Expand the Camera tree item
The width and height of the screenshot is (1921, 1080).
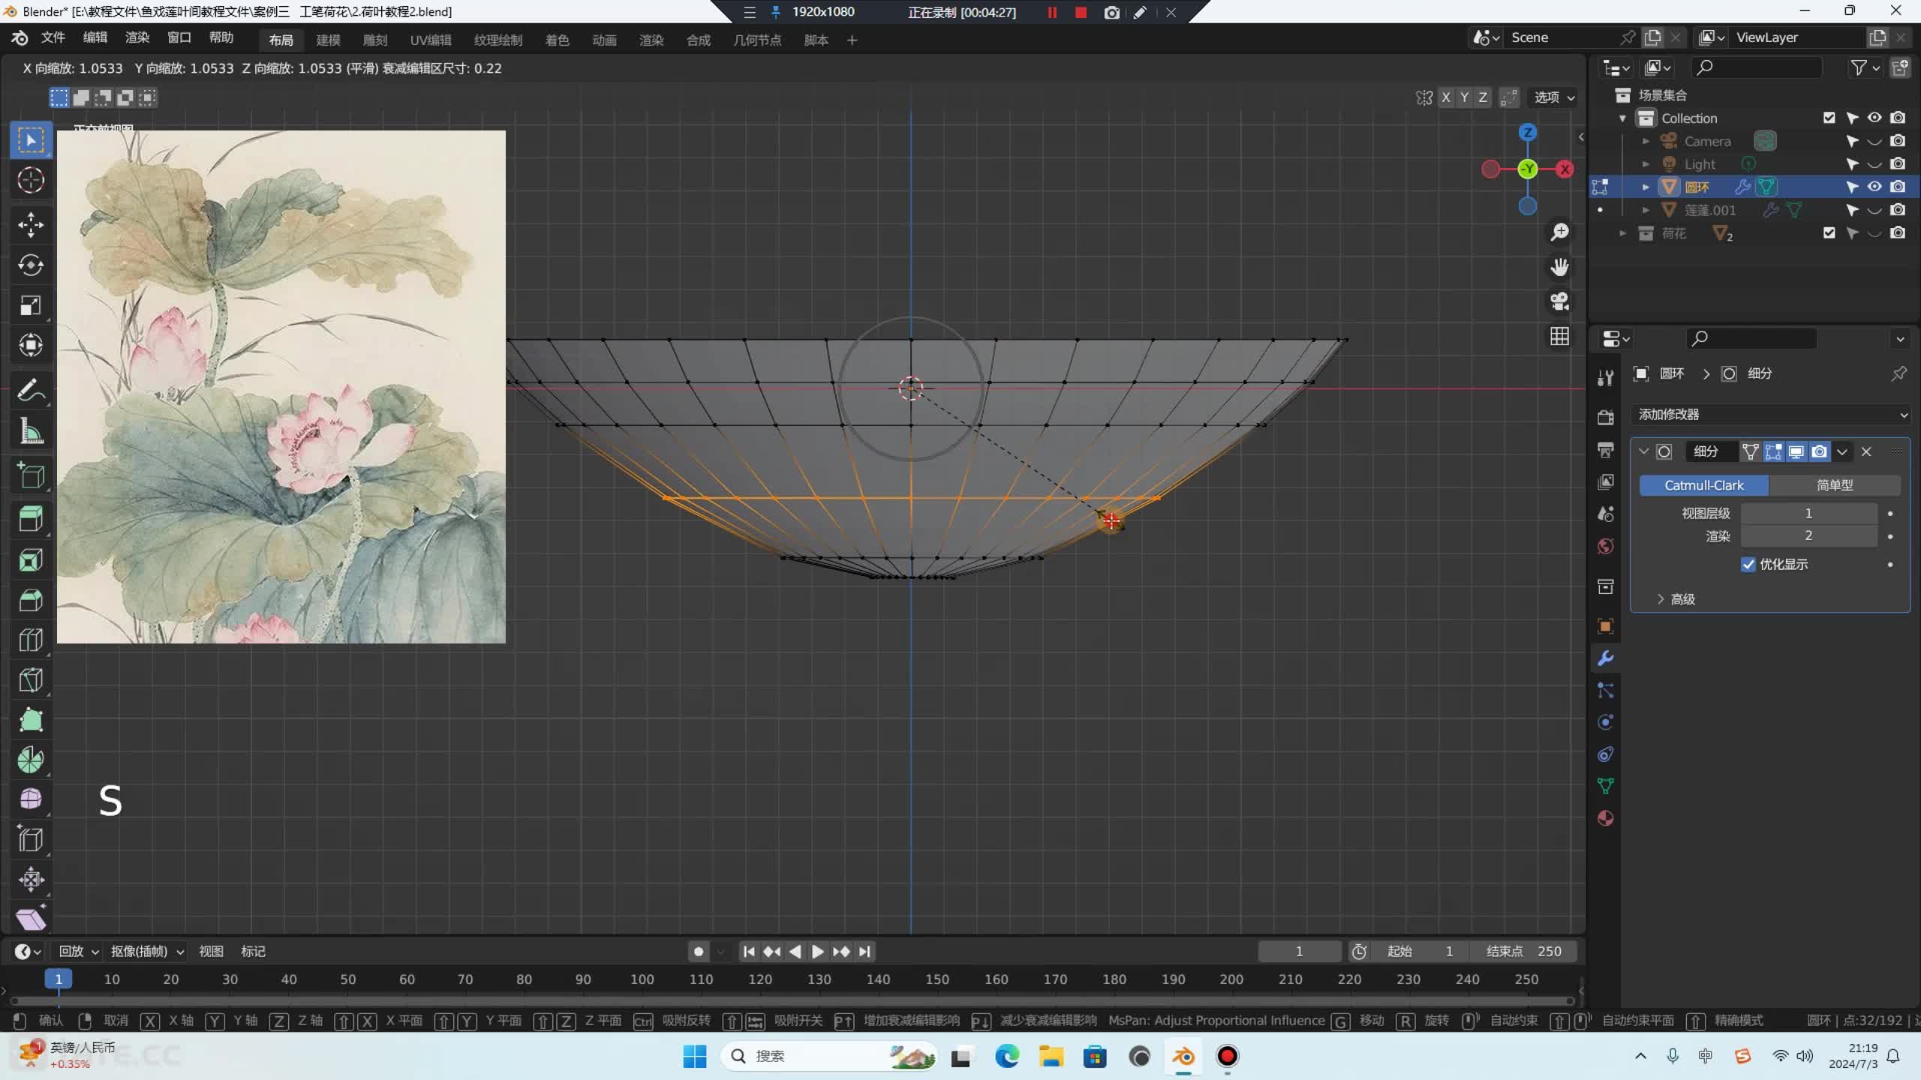pyautogui.click(x=1646, y=141)
